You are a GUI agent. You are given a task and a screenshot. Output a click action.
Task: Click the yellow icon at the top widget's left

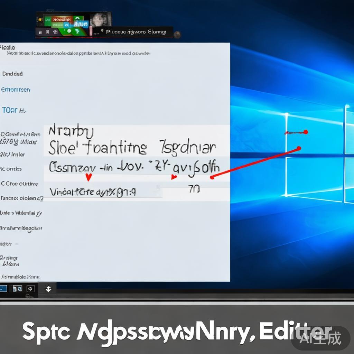(40, 19)
